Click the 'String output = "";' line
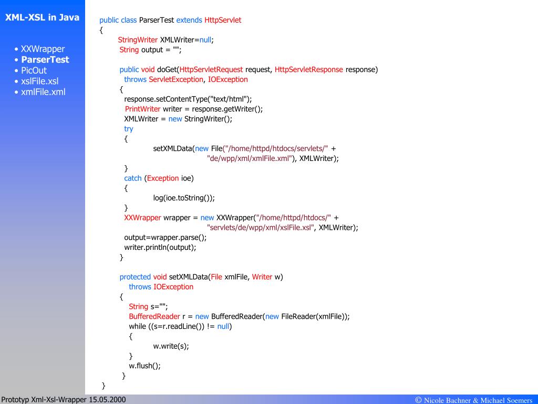The height and width of the screenshot is (404, 538). (150, 50)
